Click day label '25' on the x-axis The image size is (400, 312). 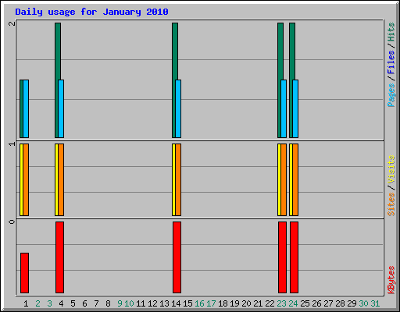coord(305,303)
